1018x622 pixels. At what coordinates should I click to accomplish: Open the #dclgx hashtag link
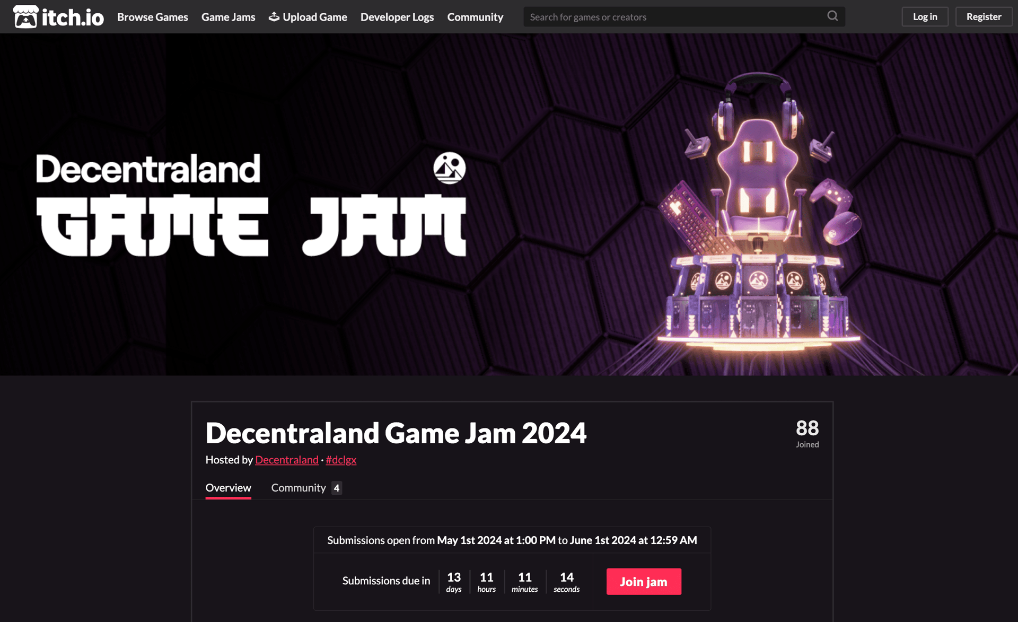point(341,460)
